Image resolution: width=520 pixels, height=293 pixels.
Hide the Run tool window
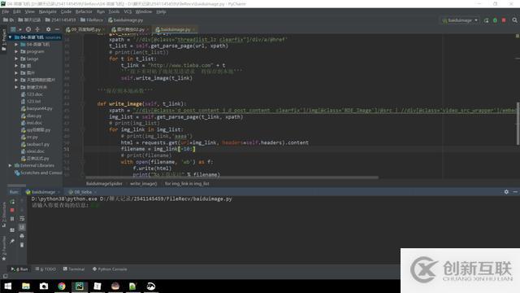515,192
